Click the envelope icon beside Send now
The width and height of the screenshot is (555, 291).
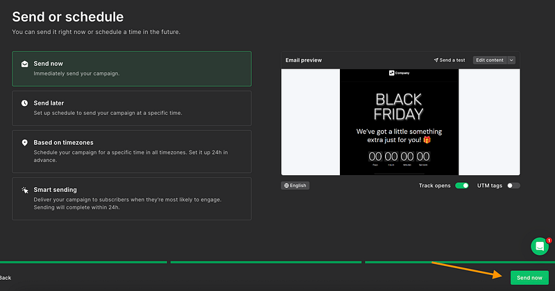(24, 64)
